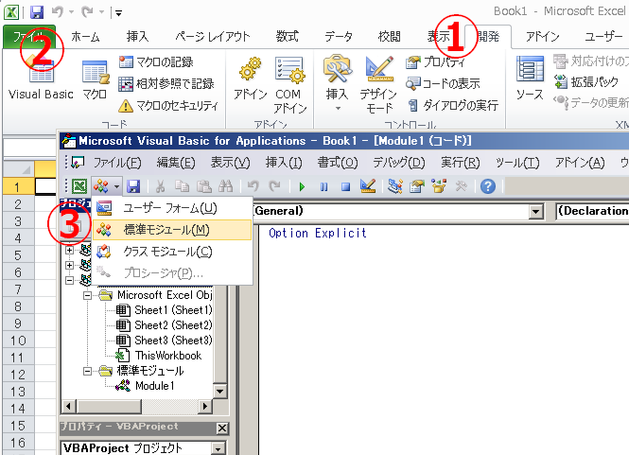Open the (General) object dropdown
The height and width of the screenshot is (455, 629).
point(535,212)
